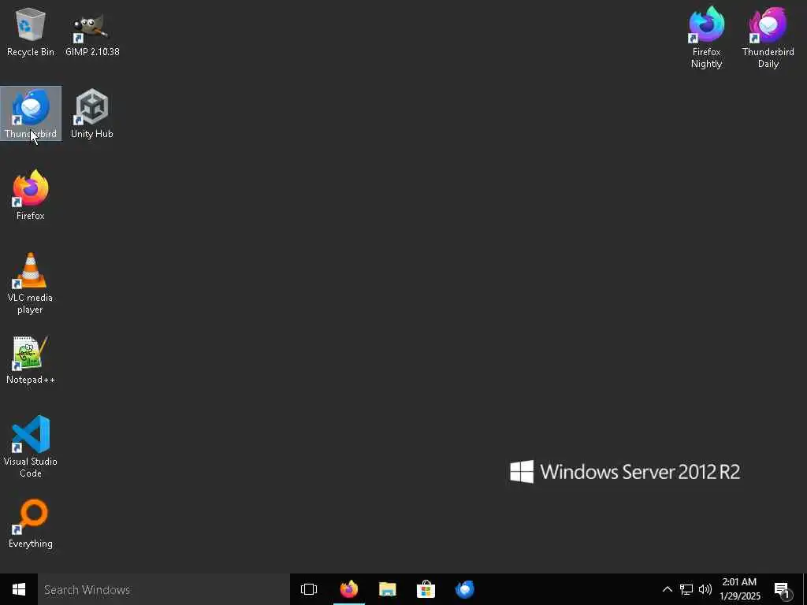Select the Recycle Bin desktop icon
The height and width of the screenshot is (605, 807).
click(31, 32)
